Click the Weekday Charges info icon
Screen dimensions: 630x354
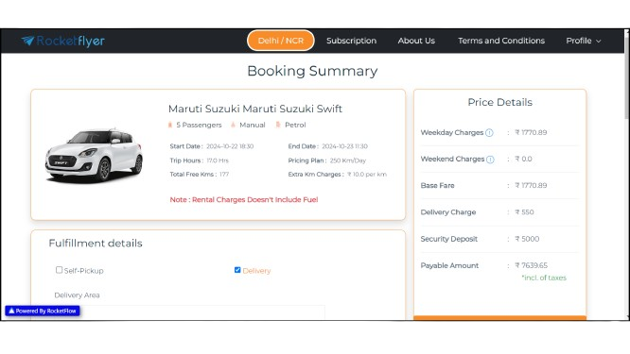click(x=489, y=133)
